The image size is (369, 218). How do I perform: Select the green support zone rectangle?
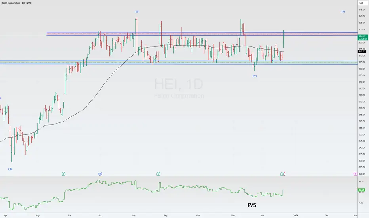[x=179, y=63]
